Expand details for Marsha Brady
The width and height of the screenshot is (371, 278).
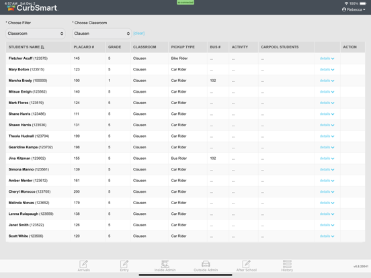click(327, 81)
